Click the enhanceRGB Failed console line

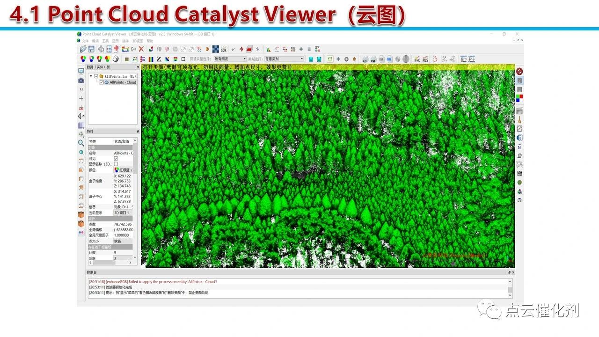(153, 282)
